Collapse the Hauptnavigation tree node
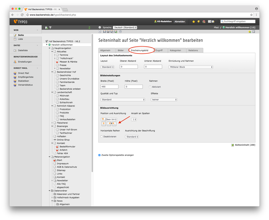This screenshot has width=269, height=220. tap(49, 48)
